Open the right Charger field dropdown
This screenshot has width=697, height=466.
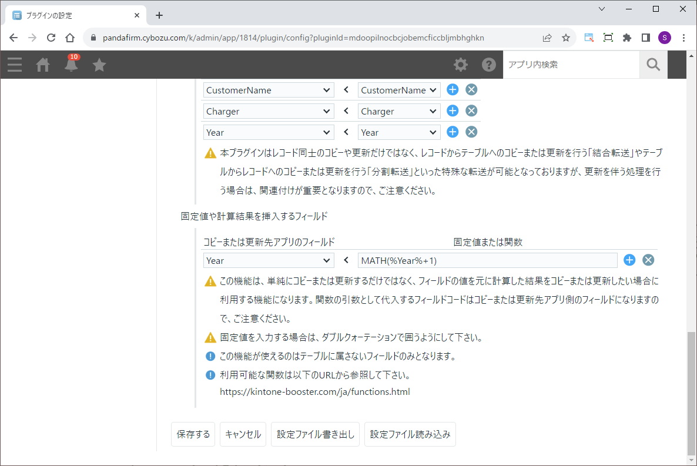point(399,112)
